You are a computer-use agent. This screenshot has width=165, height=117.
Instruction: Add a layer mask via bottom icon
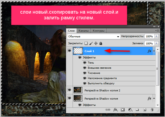tap(123, 110)
